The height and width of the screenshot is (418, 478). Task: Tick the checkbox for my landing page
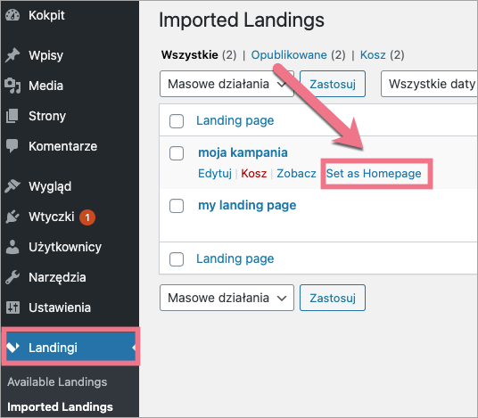click(x=177, y=206)
